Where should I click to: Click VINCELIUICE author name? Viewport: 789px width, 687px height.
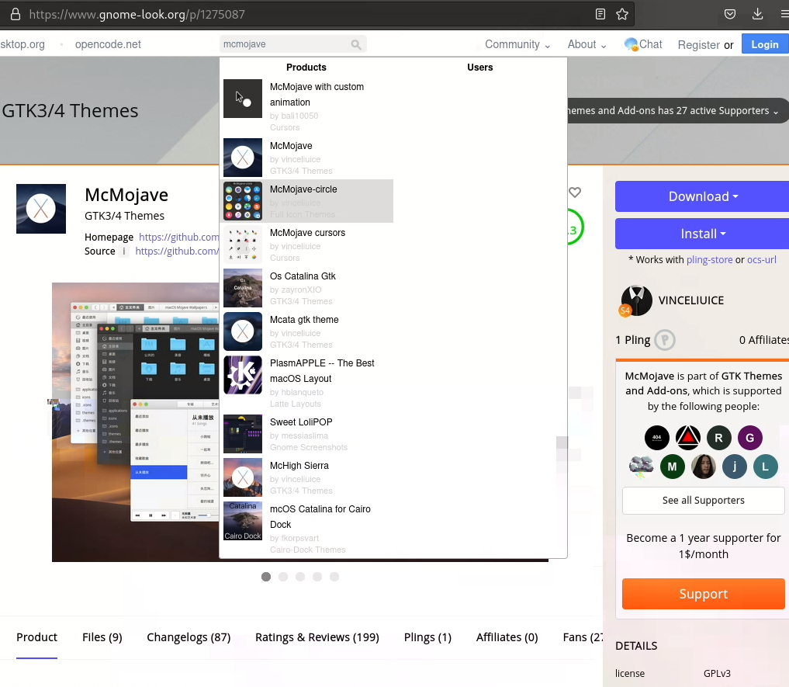[691, 300]
